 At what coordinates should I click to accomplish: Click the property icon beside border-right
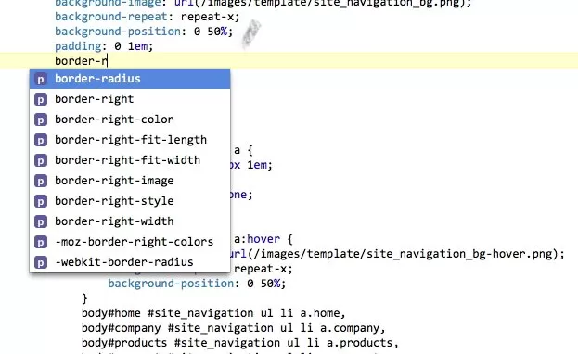point(41,99)
